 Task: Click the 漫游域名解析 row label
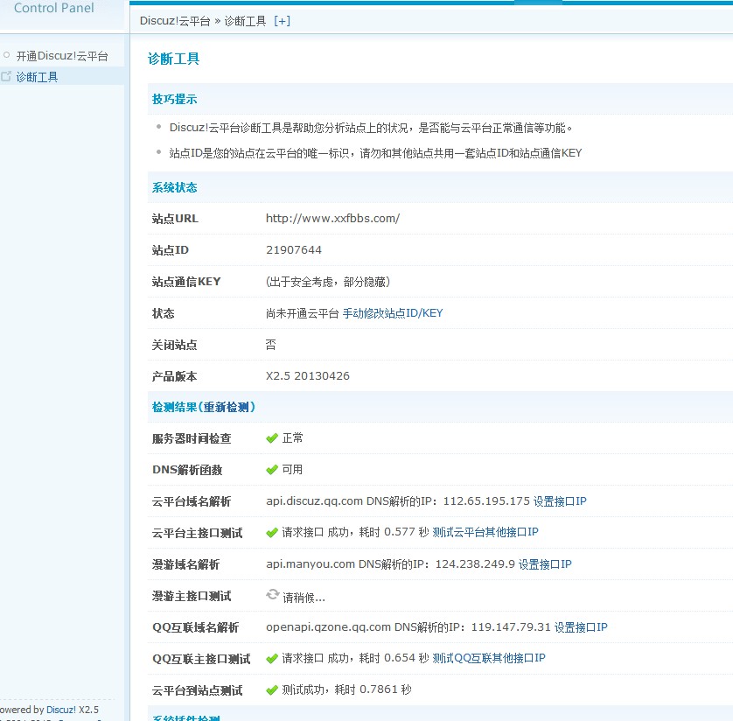185,564
